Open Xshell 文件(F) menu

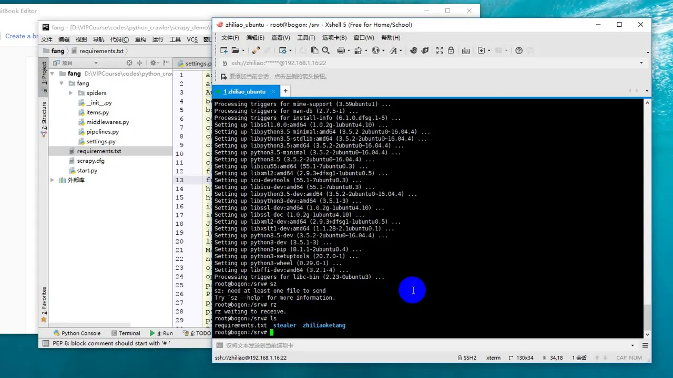coord(230,38)
